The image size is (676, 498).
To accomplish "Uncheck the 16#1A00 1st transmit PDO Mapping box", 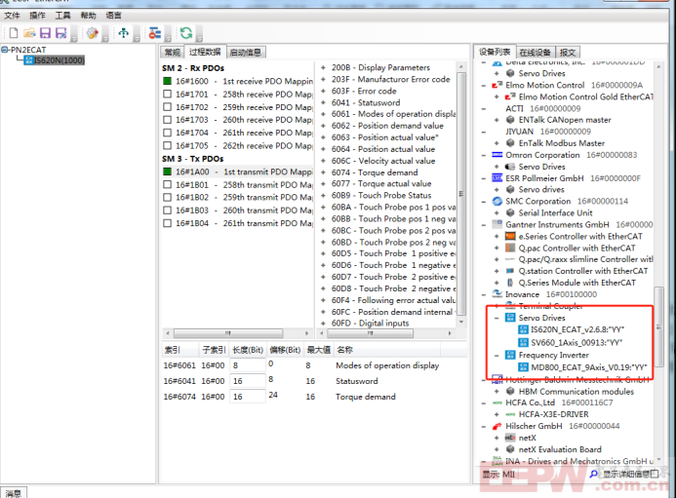I will point(167,172).
